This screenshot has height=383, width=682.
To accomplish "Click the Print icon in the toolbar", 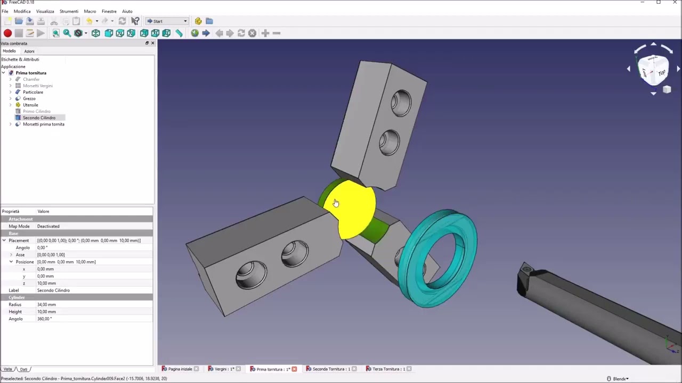I will click(x=41, y=21).
